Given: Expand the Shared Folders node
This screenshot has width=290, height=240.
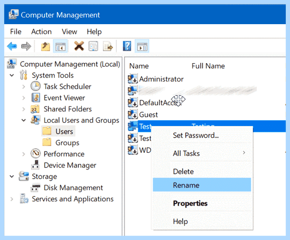Looking at the screenshot, I should [24, 109].
